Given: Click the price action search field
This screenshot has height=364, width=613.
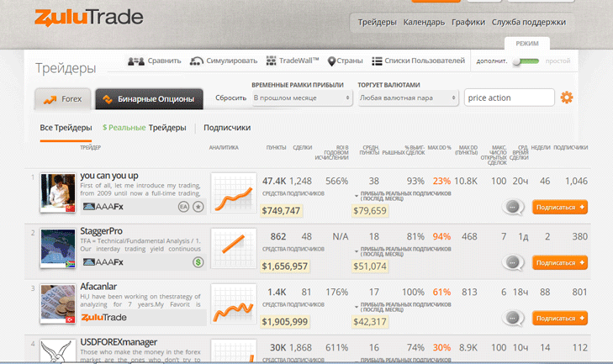Looking at the screenshot, I should click(509, 98).
